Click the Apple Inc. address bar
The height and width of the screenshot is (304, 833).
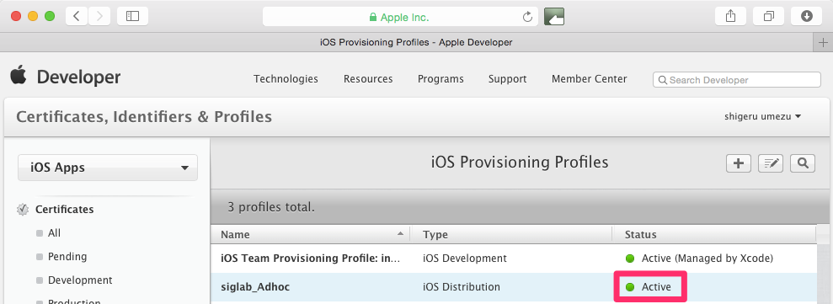point(400,17)
